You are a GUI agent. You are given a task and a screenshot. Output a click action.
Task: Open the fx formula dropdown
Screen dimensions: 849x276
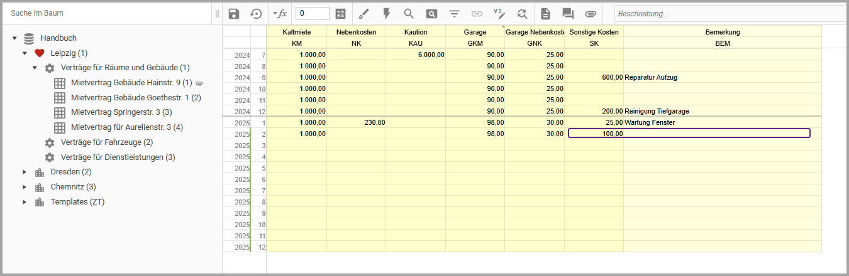[x=280, y=14]
